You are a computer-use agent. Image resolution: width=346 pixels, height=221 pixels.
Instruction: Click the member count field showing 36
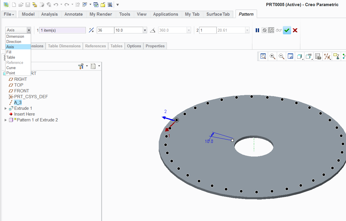(x=106, y=30)
